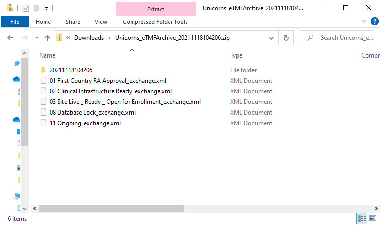Select This PC icon in navigation pane
The image size is (381, 225).
17,196
